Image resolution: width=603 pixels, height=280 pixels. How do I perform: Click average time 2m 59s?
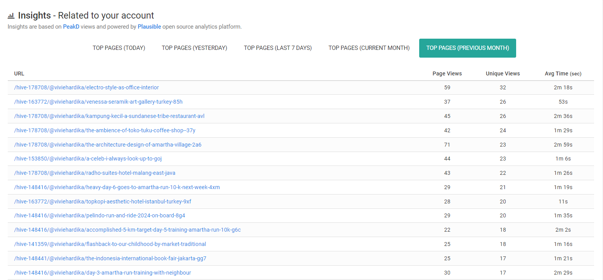(x=563, y=145)
